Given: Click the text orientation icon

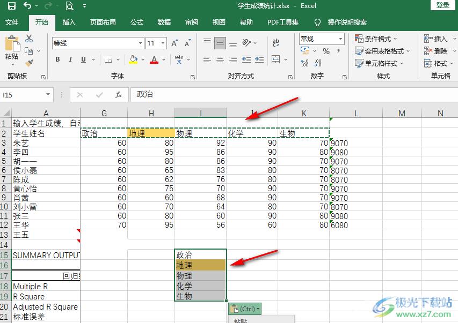Looking at the screenshot, I should pyautogui.click(x=246, y=43).
